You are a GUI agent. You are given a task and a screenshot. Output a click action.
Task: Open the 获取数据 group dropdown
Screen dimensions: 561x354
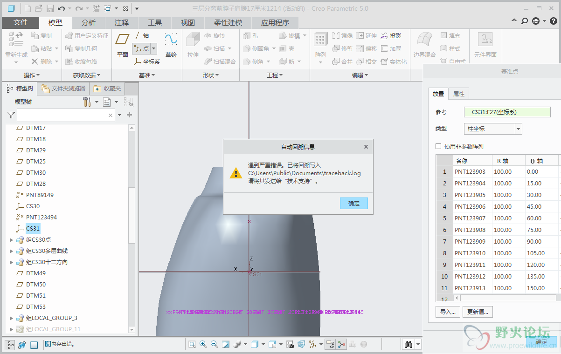coord(87,75)
